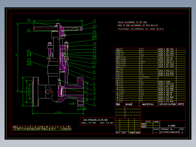Click boxed callout 21 on valve drawing

pos(95,38)
